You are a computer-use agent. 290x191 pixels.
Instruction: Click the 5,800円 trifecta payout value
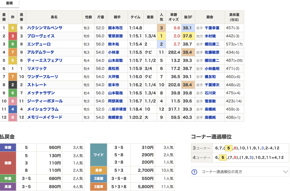point(146,186)
